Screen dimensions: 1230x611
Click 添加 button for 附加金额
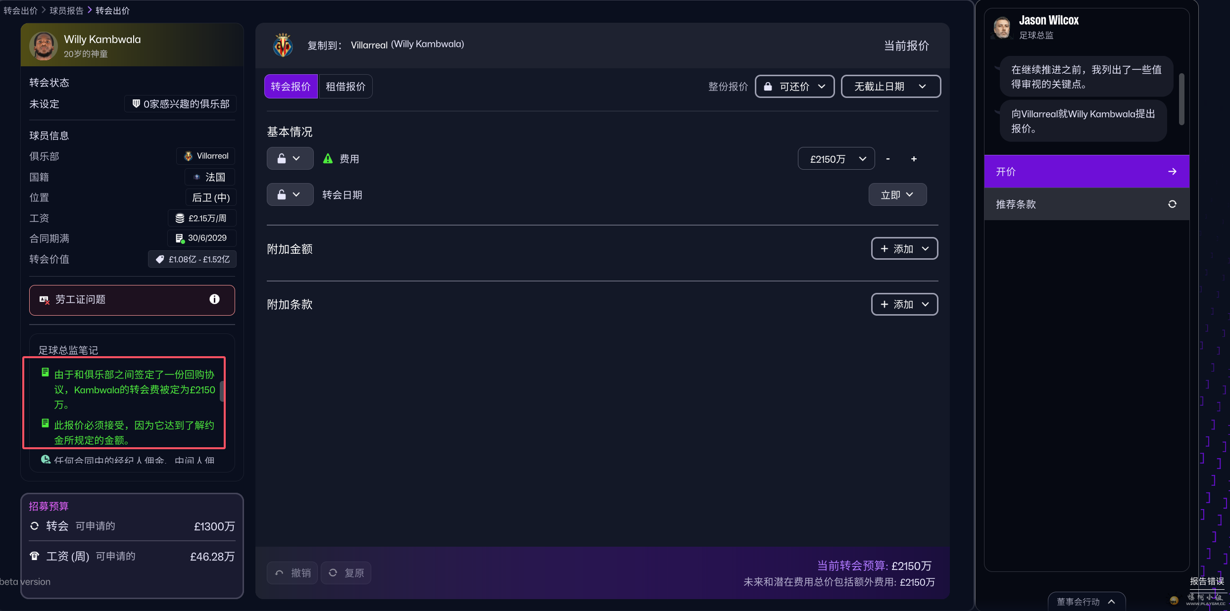(904, 249)
